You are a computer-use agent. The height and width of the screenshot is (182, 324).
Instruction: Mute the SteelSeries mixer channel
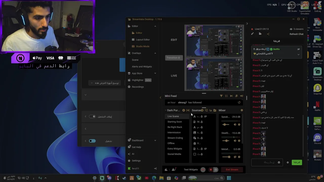[x=235, y=141]
